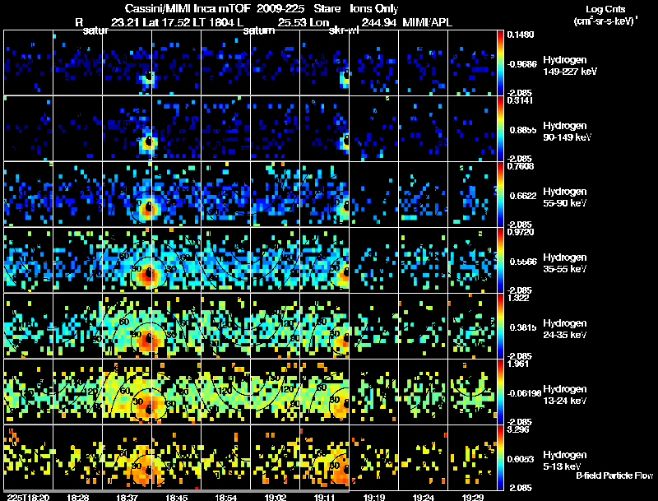Image resolution: width=658 pixels, height=501 pixels.
Task: Open the 5-13 keV image at 18:20
Action: point(28,457)
